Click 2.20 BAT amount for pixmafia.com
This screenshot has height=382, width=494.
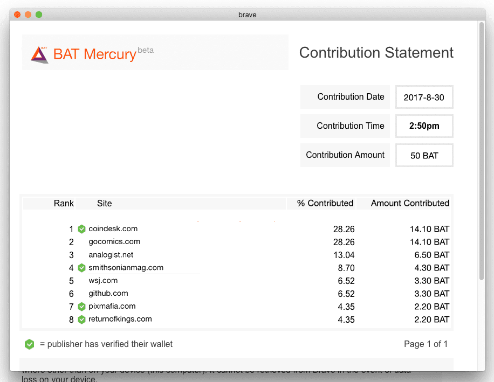tap(431, 307)
